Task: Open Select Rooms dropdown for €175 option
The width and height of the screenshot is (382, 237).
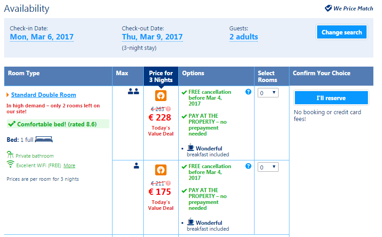Action: point(268,168)
